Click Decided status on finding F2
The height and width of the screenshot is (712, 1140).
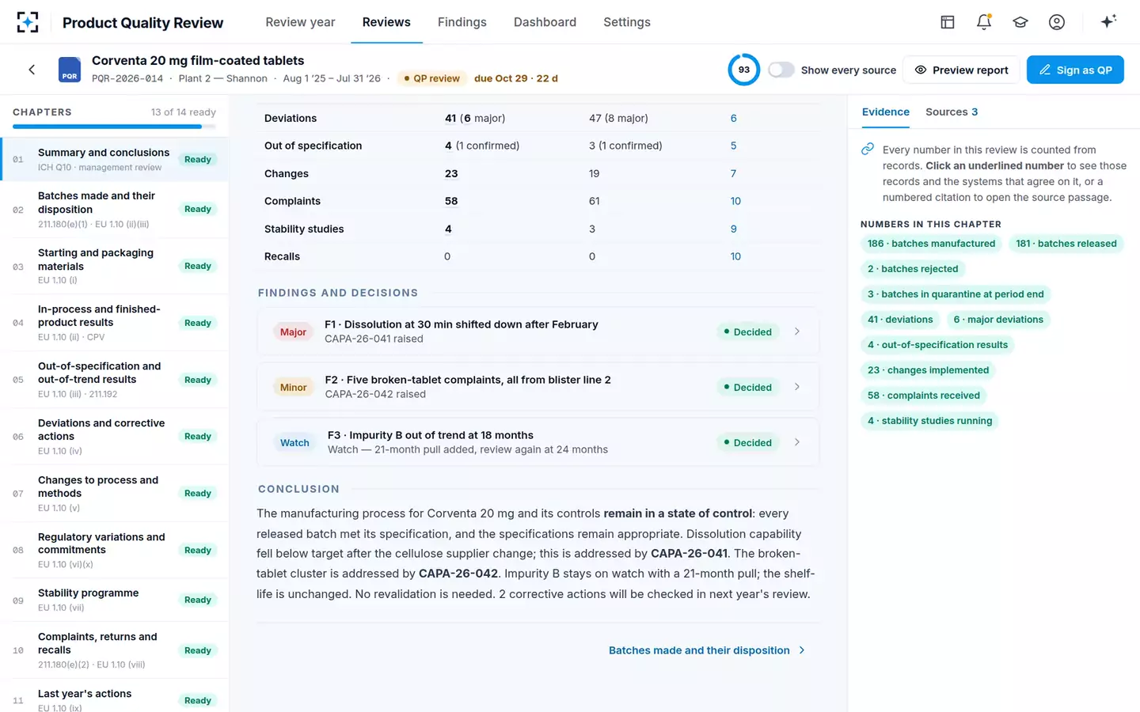pos(747,388)
